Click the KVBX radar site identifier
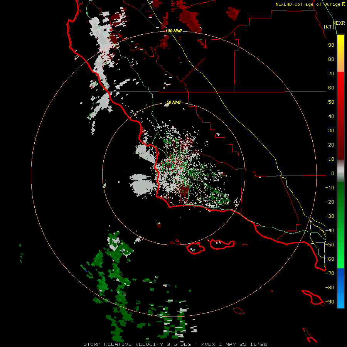The image size is (347, 347). pyautogui.click(x=208, y=344)
